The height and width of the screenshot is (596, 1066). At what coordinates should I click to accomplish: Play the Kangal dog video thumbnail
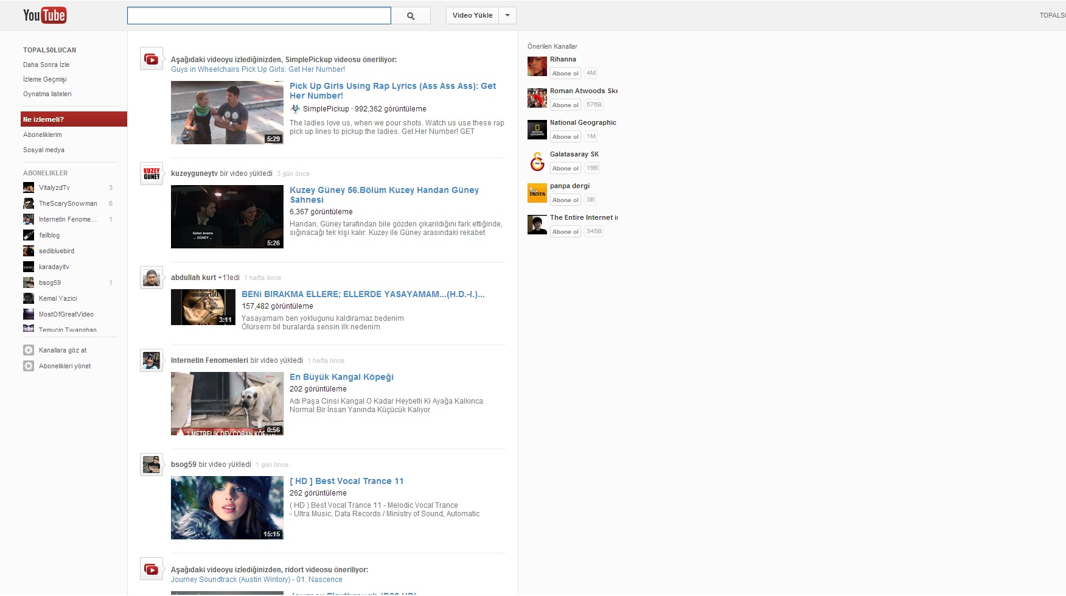(x=227, y=404)
